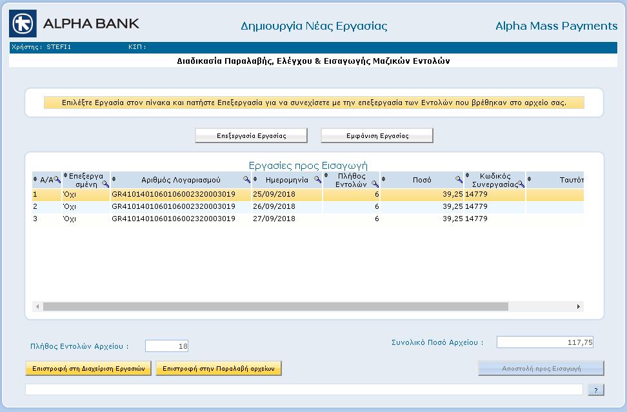
Task: Click code 14779 in row 3
Action: tap(476, 219)
